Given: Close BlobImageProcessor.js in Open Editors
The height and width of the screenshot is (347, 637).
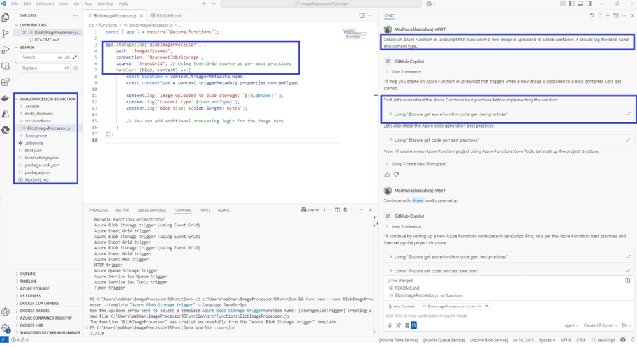Looking at the screenshot, I should 24,32.
